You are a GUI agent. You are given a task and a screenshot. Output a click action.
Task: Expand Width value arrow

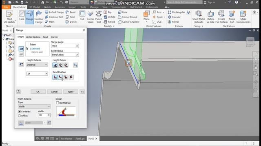tap(49, 115)
